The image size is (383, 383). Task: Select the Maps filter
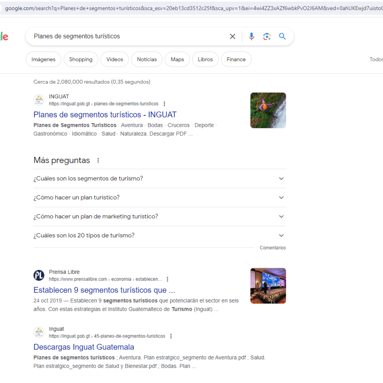[x=177, y=59]
